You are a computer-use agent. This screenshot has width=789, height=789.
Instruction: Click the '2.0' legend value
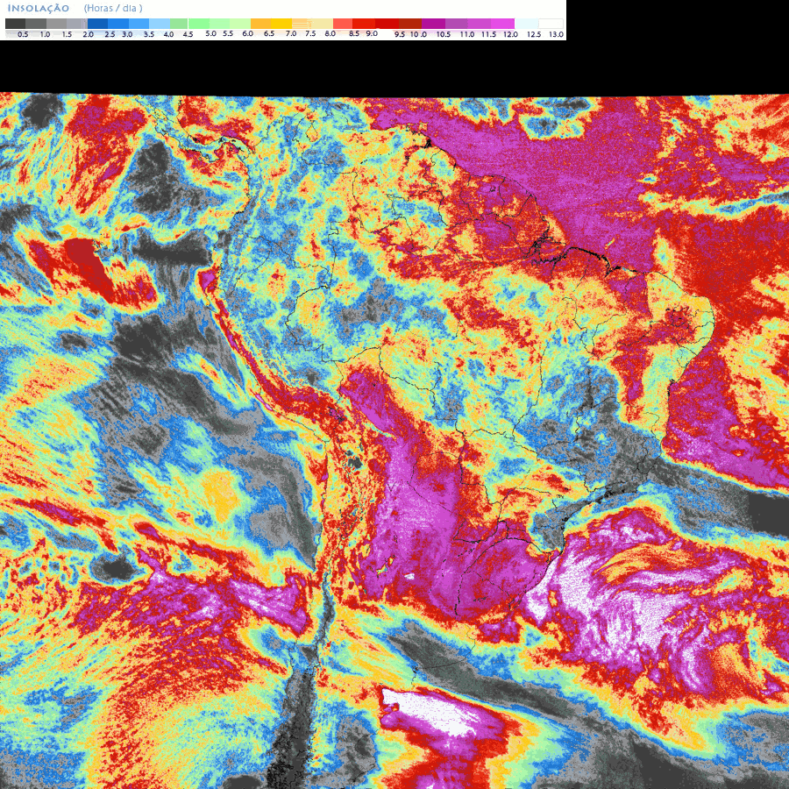(88, 34)
